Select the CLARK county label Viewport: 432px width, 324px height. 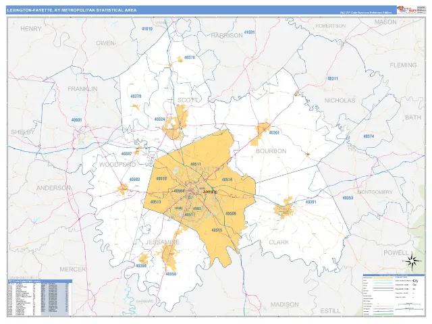point(279,242)
